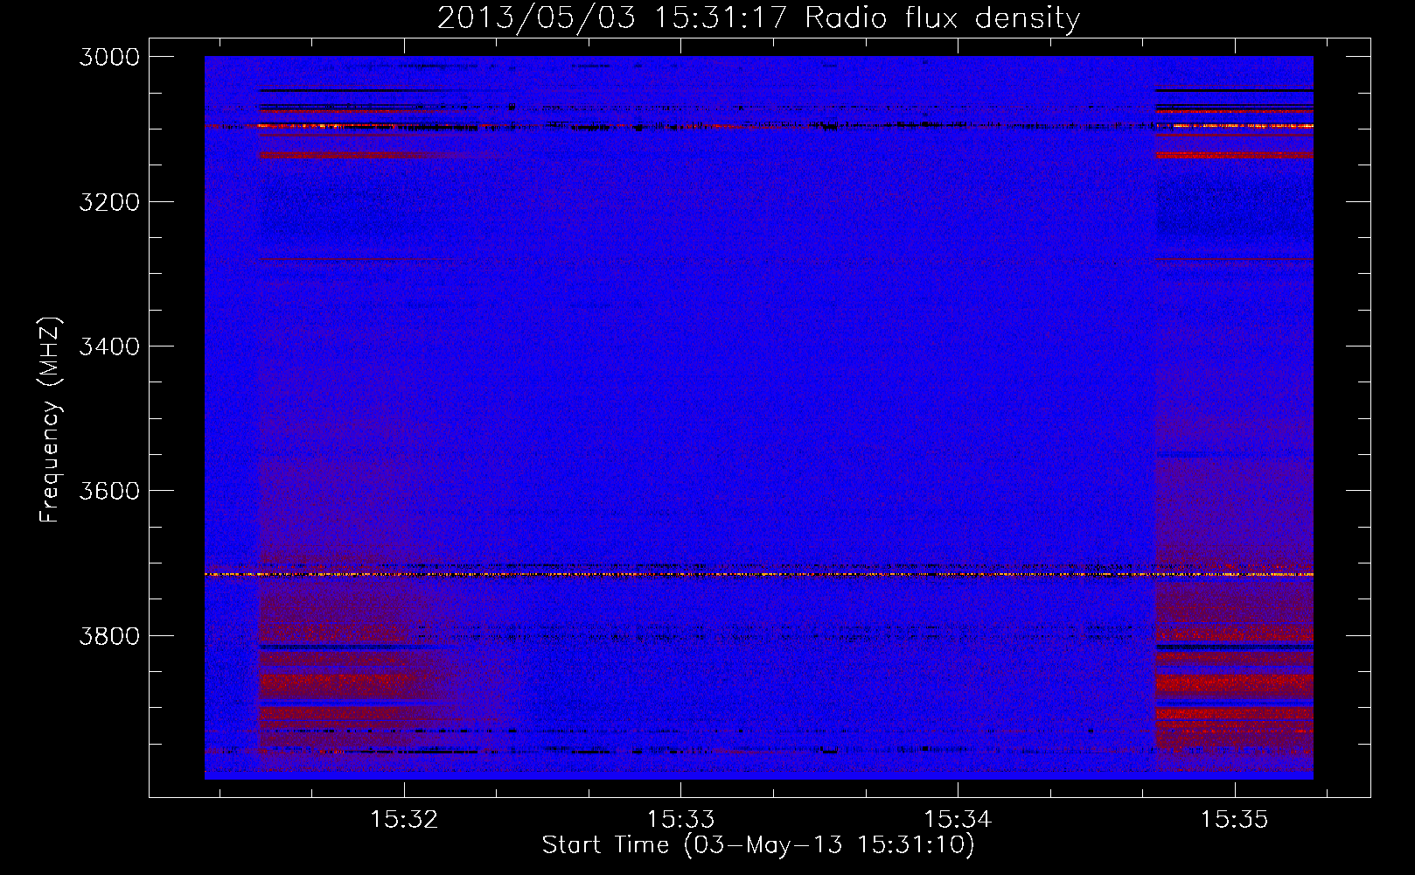1415x875 pixels.
Task: Click the 3800 frequency tick label
Action: [109, 635]
